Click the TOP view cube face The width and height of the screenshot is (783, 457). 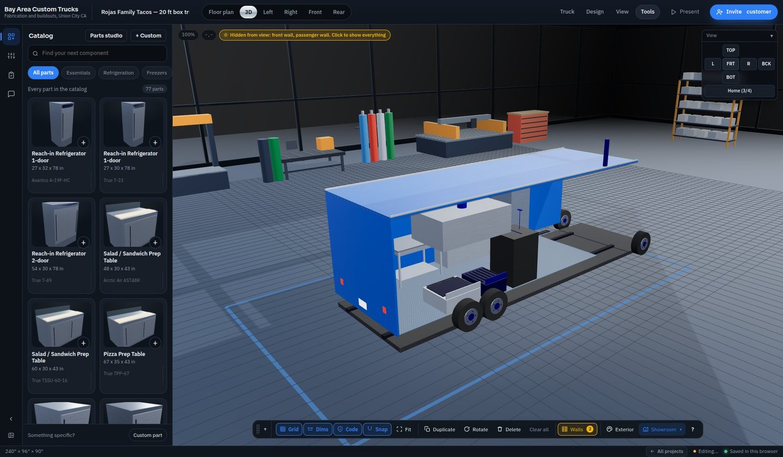(731, 50)
